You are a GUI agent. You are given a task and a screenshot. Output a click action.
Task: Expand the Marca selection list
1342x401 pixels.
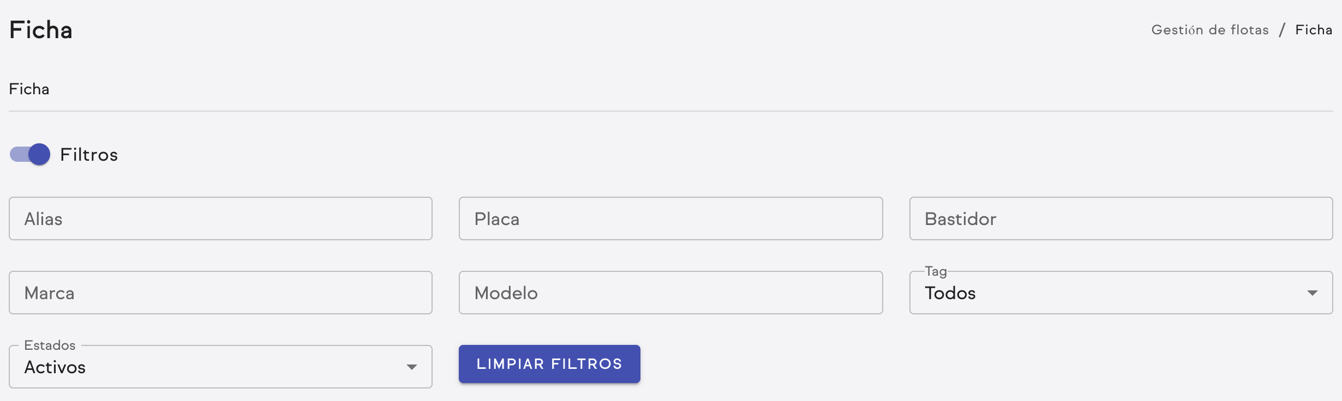(411, 293)
